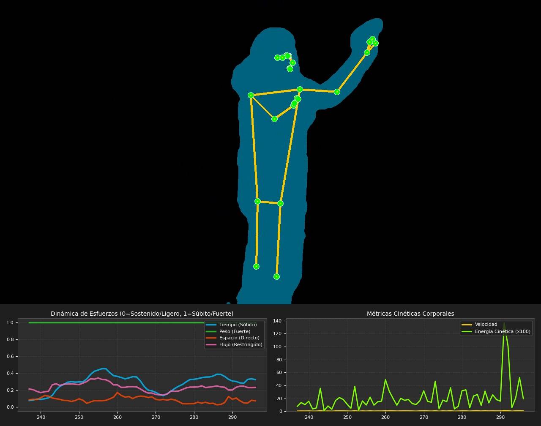Viewport: 541px width, 426px height.
Task: Click the pink Flujo legend line sample
Action: [211, 345]
